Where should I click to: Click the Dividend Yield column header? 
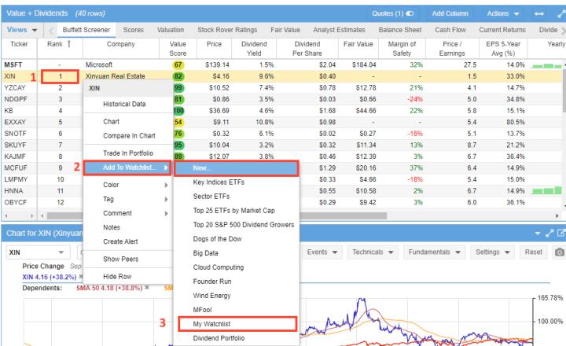click(254, 49)
